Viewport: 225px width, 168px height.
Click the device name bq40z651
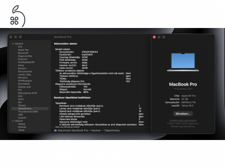click(x=87, y=55)
